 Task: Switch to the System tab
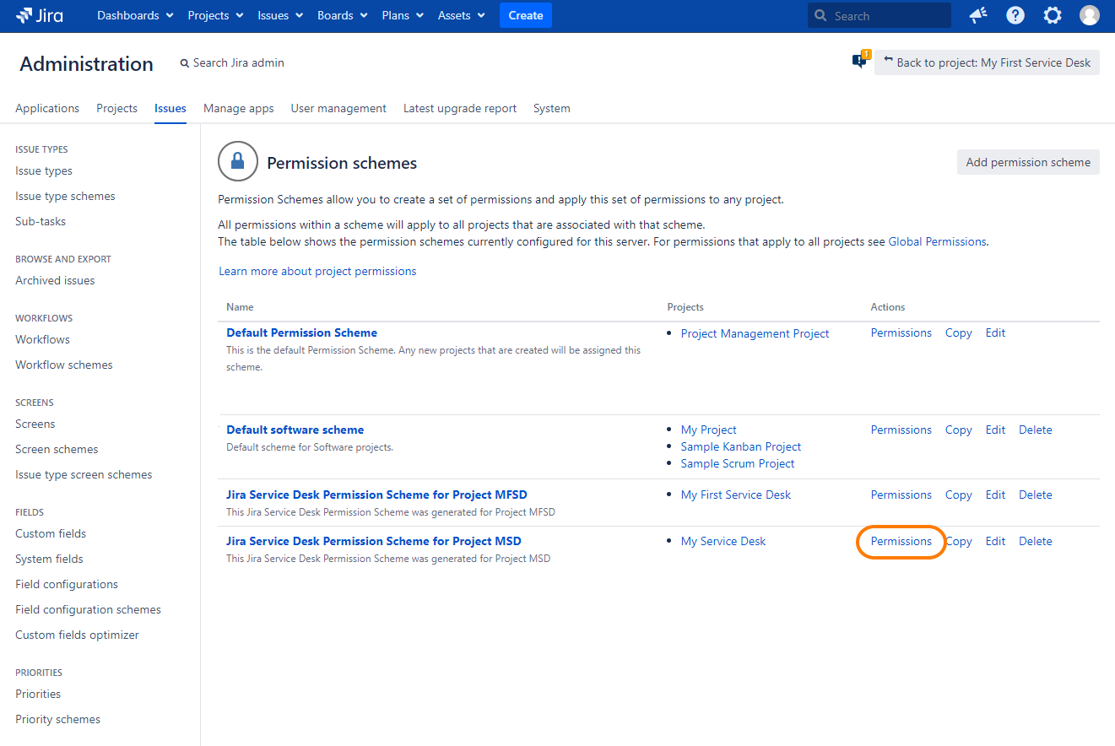(x=551, y=108)
